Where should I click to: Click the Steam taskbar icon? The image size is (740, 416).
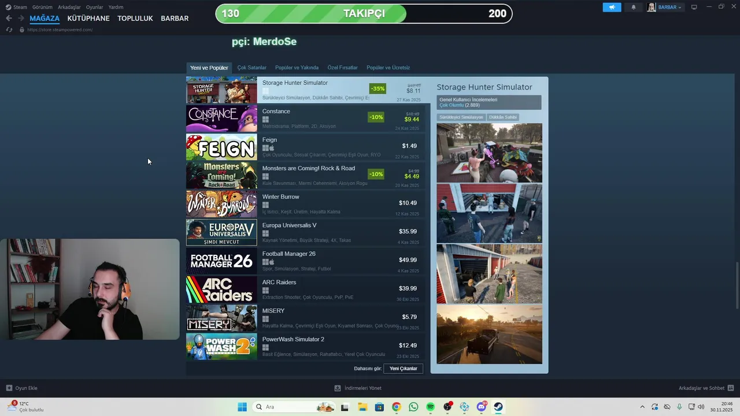498,407
